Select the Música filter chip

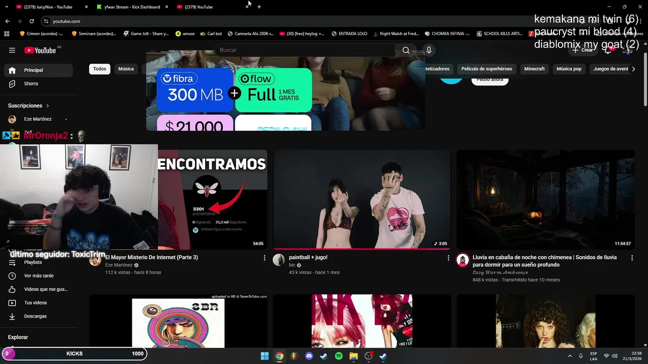pos(126,69)
